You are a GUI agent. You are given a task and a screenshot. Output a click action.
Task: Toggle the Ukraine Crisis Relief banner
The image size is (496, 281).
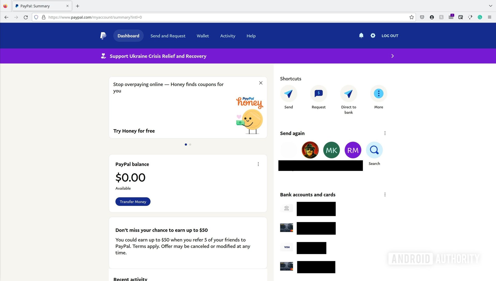pyautogui.click(x=392, y=56)
